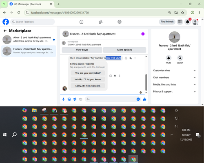Click the highlighted phone number 860-941-2621

[113, 58]
